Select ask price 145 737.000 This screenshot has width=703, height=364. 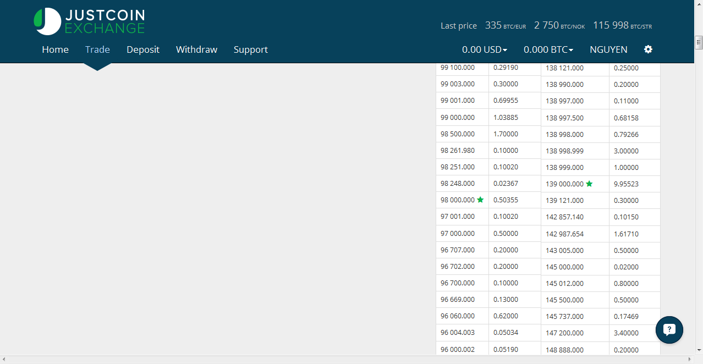click(x=565, y=316)
